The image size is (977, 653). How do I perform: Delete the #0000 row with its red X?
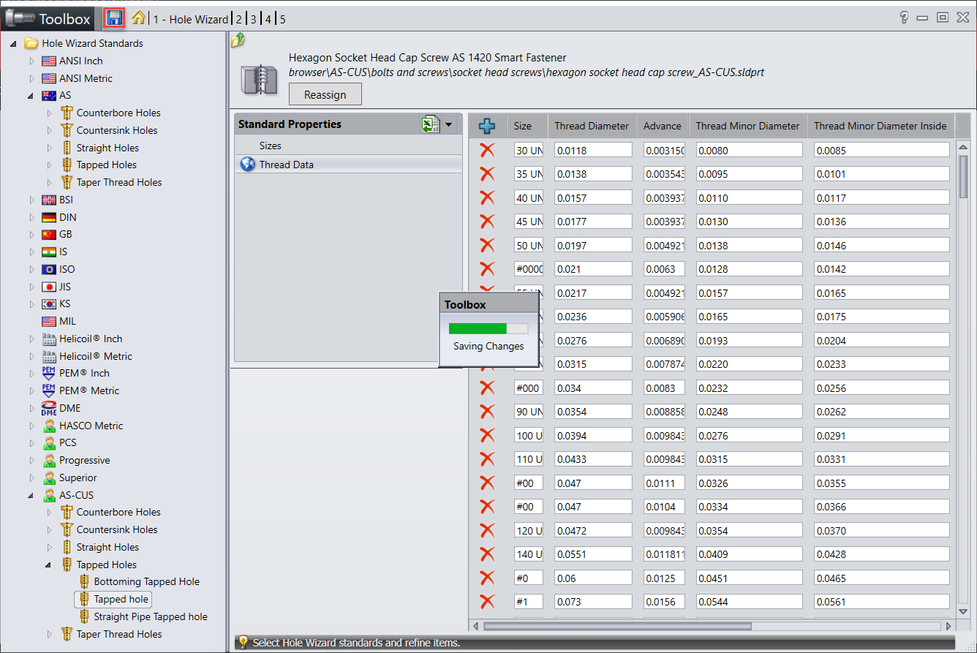tap(487, 268)
